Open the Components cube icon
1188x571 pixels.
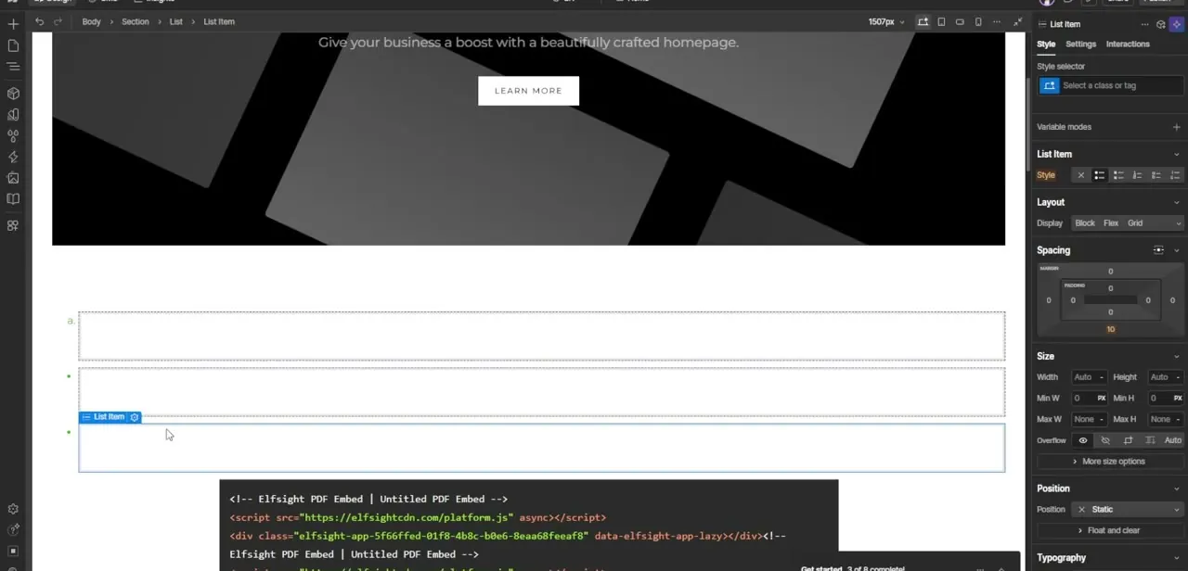[x=13, y=94]
